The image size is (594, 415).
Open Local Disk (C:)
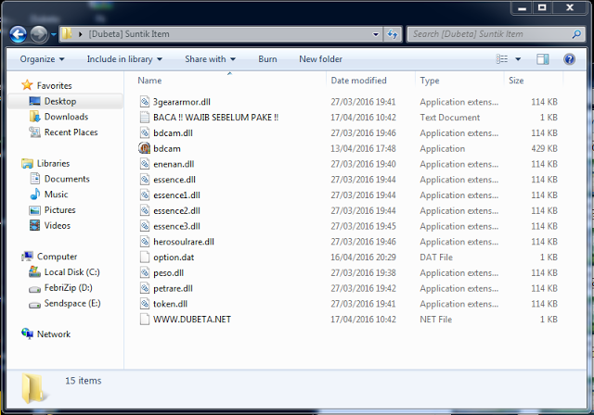coord(72,272)
